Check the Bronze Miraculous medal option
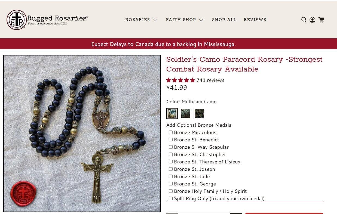This screenshot has width=337, height=214. 171,132
